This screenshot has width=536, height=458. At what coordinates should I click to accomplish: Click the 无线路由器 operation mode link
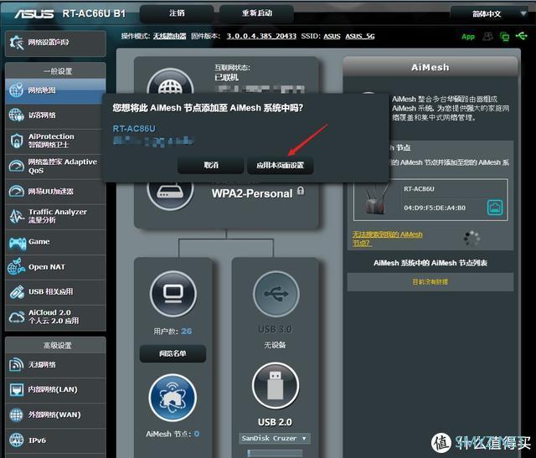(169, 36)
